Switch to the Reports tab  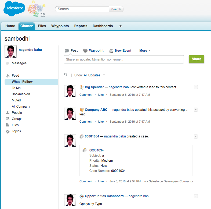[81, 26]
